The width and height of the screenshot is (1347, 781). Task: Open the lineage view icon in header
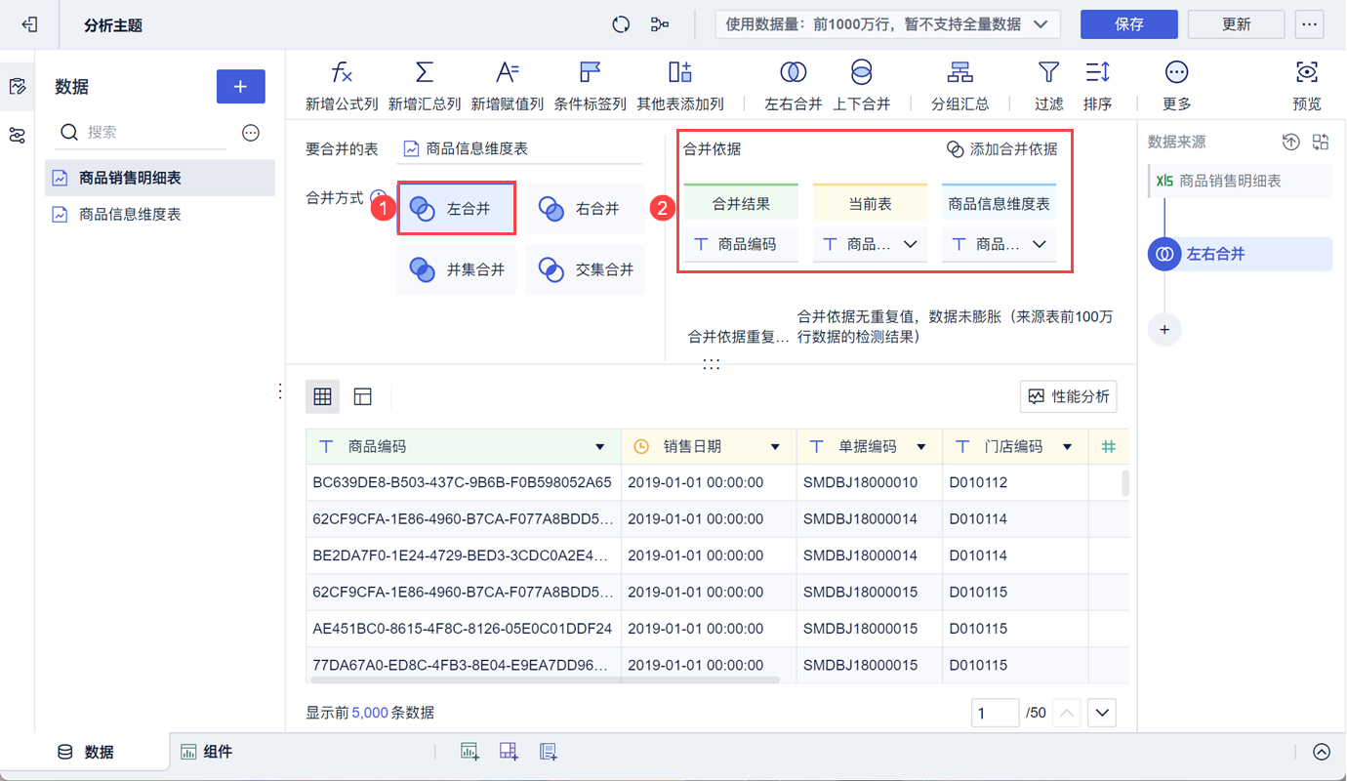[660, 24]
